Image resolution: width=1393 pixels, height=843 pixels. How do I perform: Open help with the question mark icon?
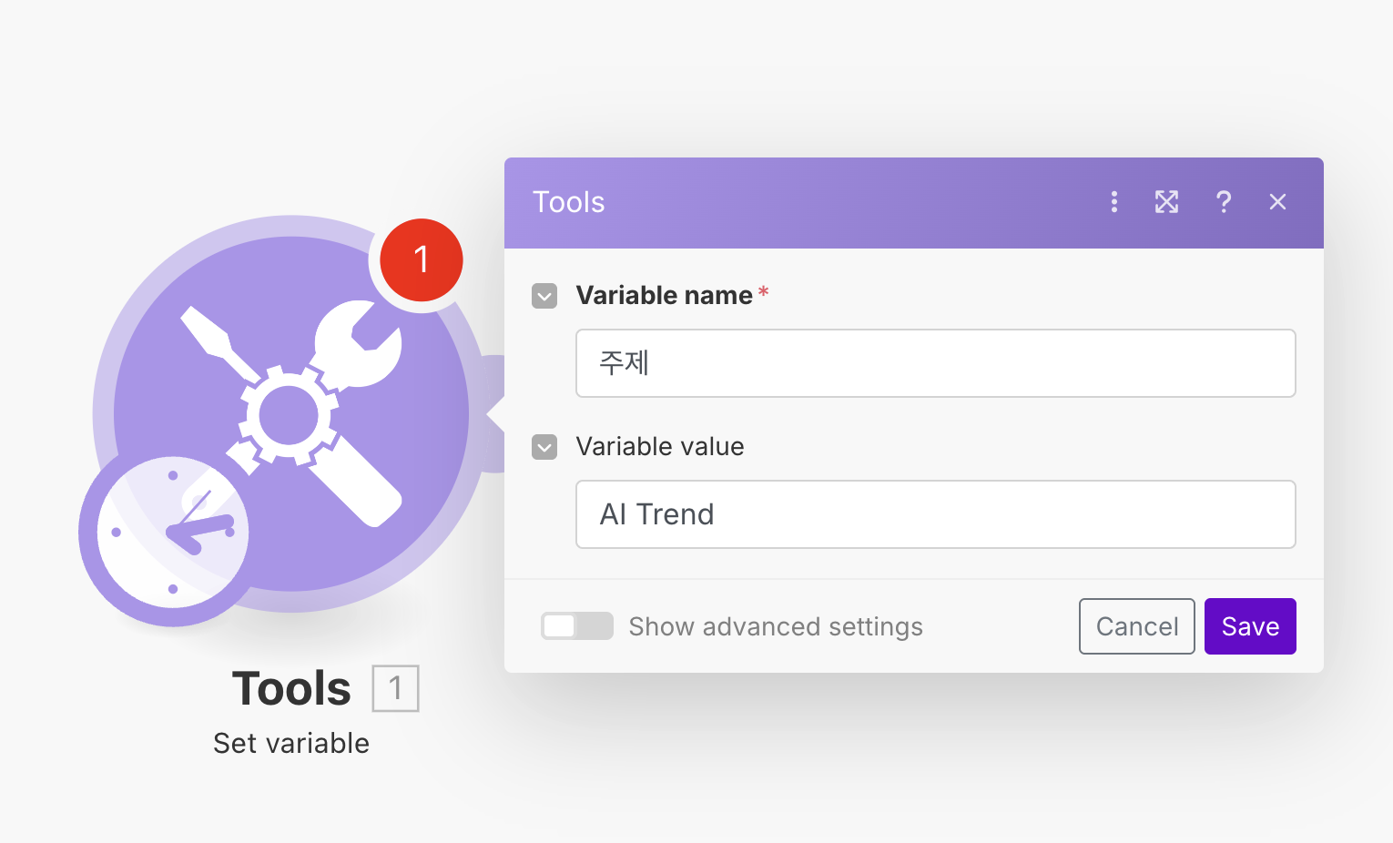click(x=1224, y=202)
